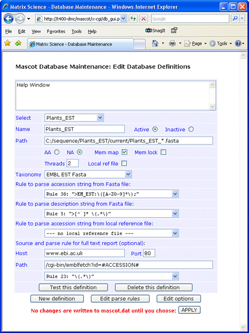The height and width of the screenshot is (333, 249).
Task: Click the Threads number field
Action: click(73, 163)
